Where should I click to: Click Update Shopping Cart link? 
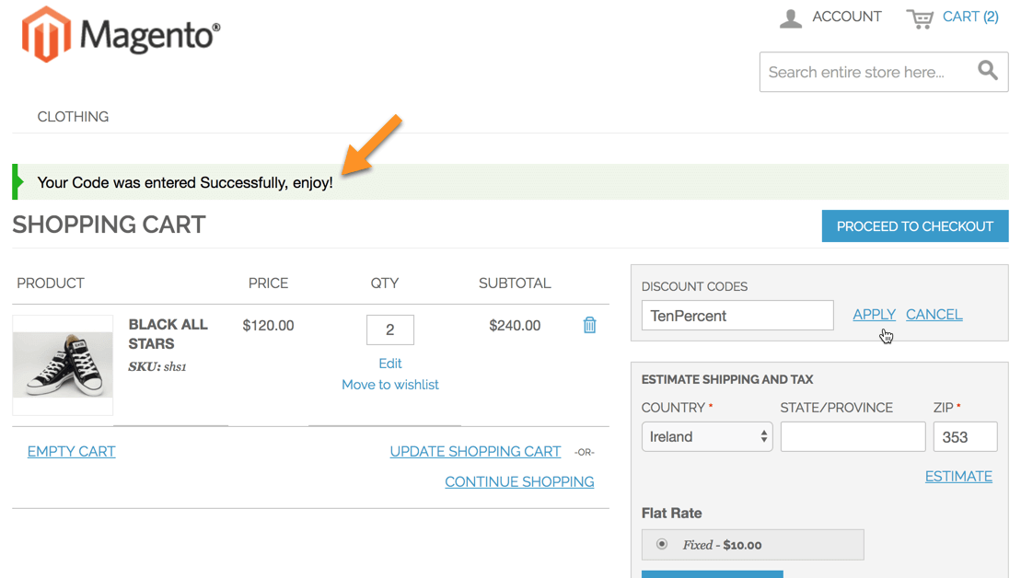[x=475, y=452]
